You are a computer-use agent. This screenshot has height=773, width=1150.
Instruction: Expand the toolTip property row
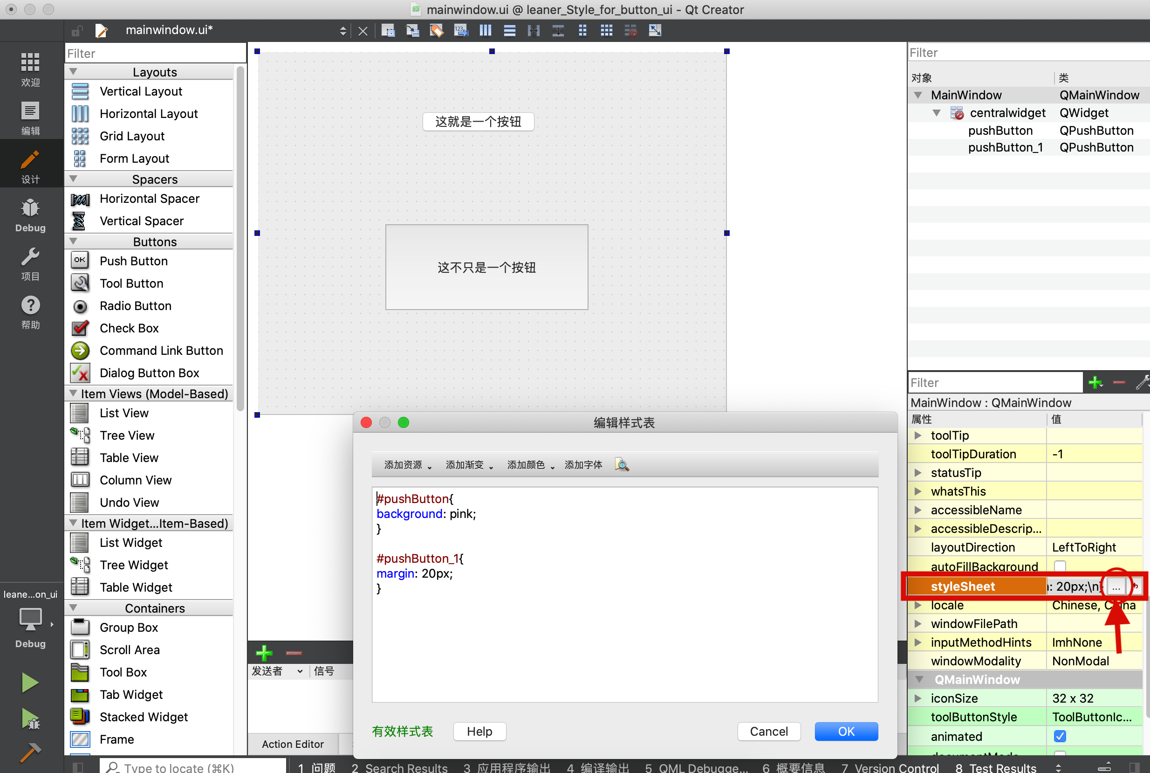(x=917, y=435)
